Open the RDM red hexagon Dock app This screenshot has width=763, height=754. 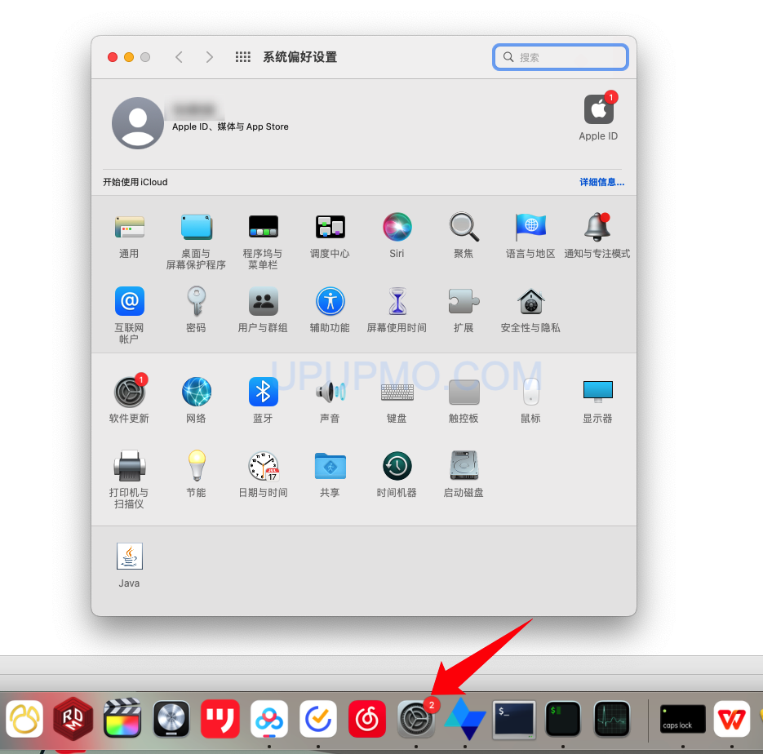73,719
